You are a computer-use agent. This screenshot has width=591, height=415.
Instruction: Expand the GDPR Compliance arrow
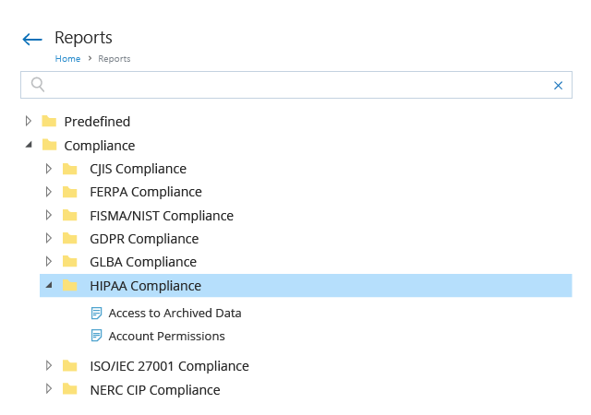pyautogui.click(x=49, y=238)
